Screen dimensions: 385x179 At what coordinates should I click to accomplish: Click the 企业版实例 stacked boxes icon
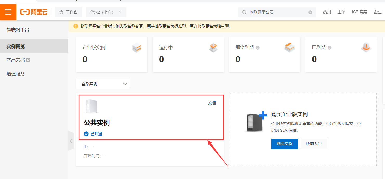click(137, 48)
